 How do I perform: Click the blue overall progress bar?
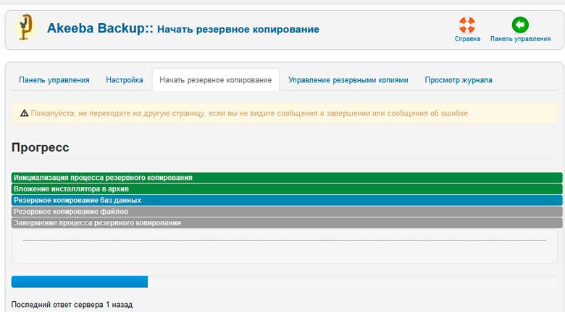[x=80, y=282]
